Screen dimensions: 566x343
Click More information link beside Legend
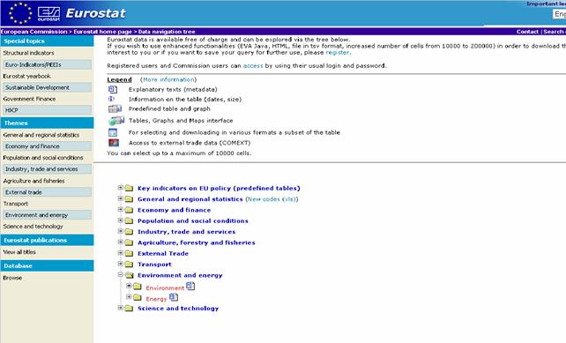(x=168, y=79)
